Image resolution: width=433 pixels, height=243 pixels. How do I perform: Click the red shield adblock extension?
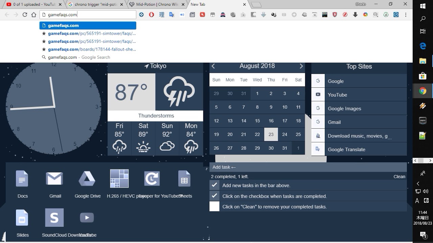pos(335,15)
